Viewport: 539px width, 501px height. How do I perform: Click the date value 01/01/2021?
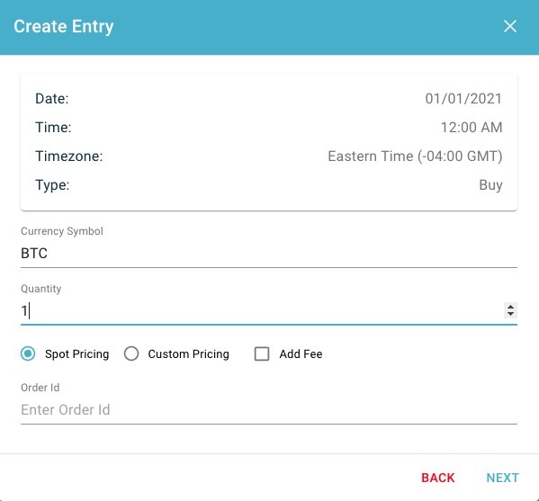click(463, 99)
